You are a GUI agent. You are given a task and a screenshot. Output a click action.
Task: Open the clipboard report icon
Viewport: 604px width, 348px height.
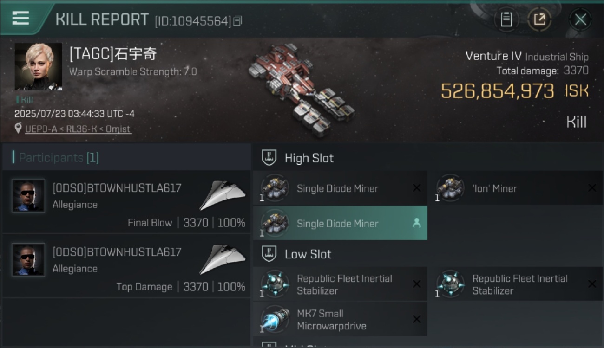point(506,19)
